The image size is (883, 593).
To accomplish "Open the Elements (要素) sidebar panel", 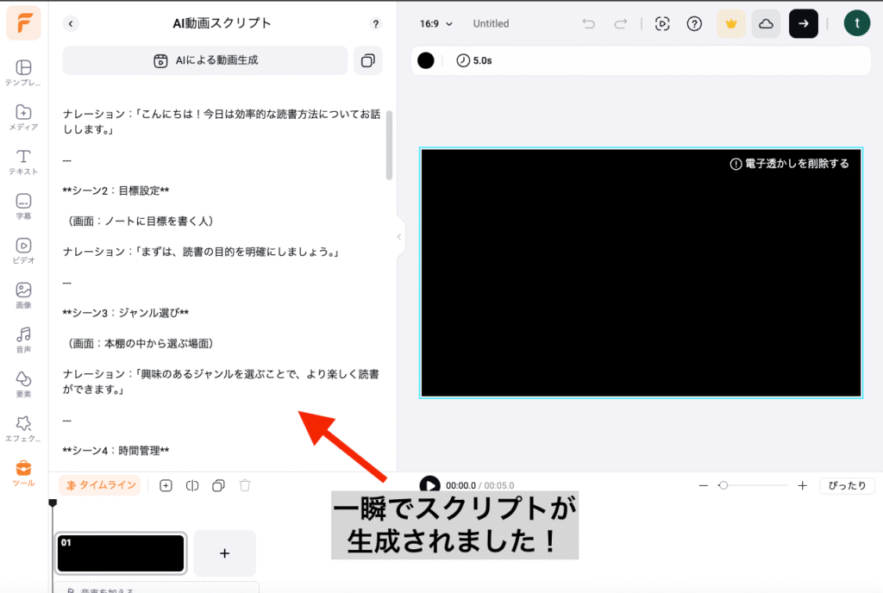I will (x=23, y=384).
